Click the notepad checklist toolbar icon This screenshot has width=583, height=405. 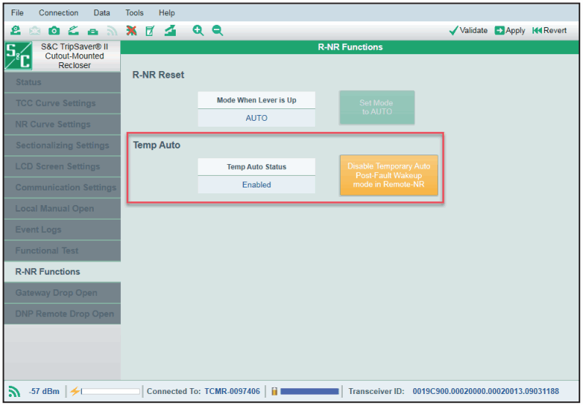point(150,31)
